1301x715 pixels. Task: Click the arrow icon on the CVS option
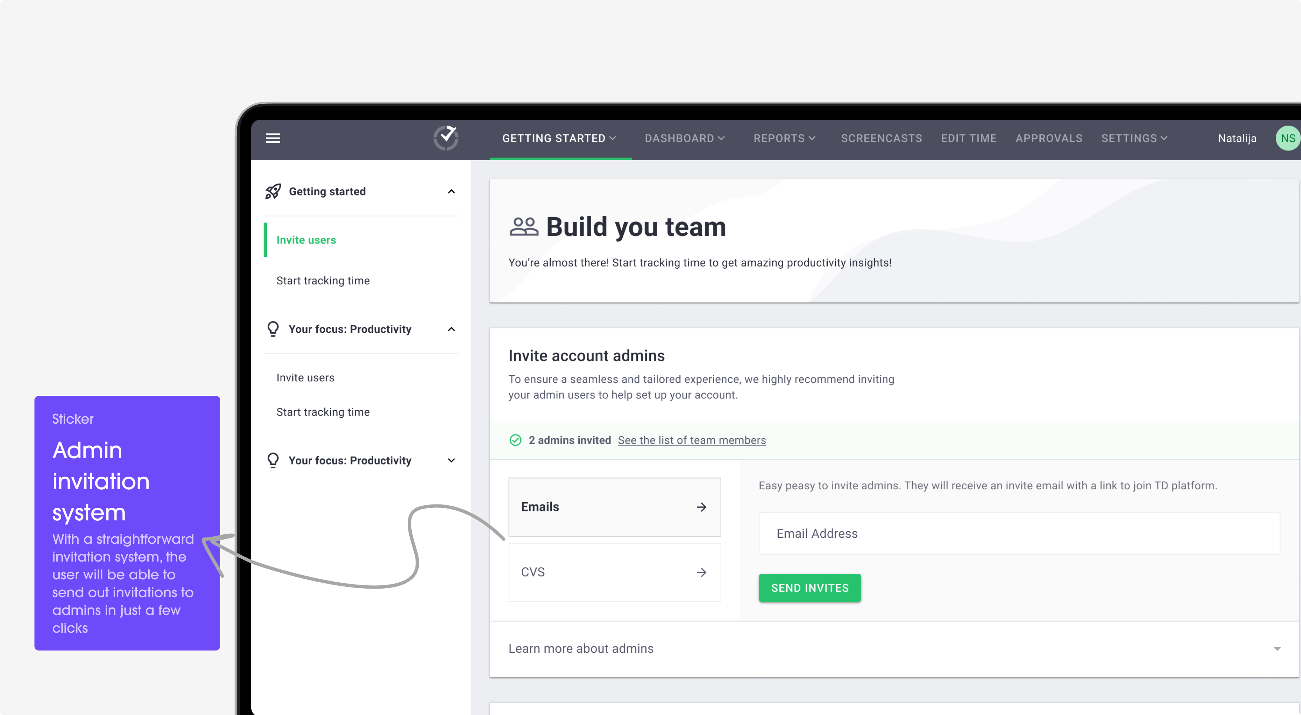click(701, 572)
